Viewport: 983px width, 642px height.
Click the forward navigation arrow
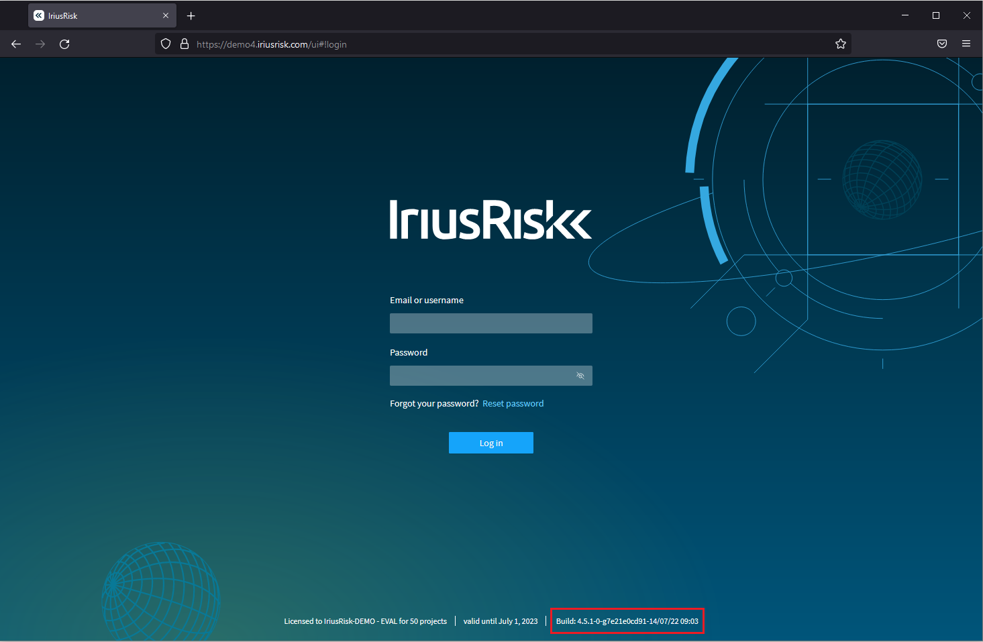point(40,44)
